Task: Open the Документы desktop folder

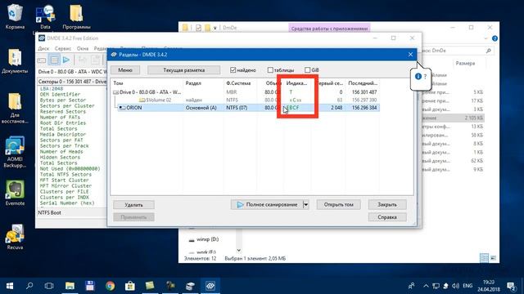Action: 15,60
